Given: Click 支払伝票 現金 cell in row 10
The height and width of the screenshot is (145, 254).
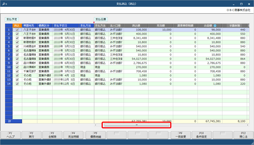Looking at the screenshot, I should 101,67.
